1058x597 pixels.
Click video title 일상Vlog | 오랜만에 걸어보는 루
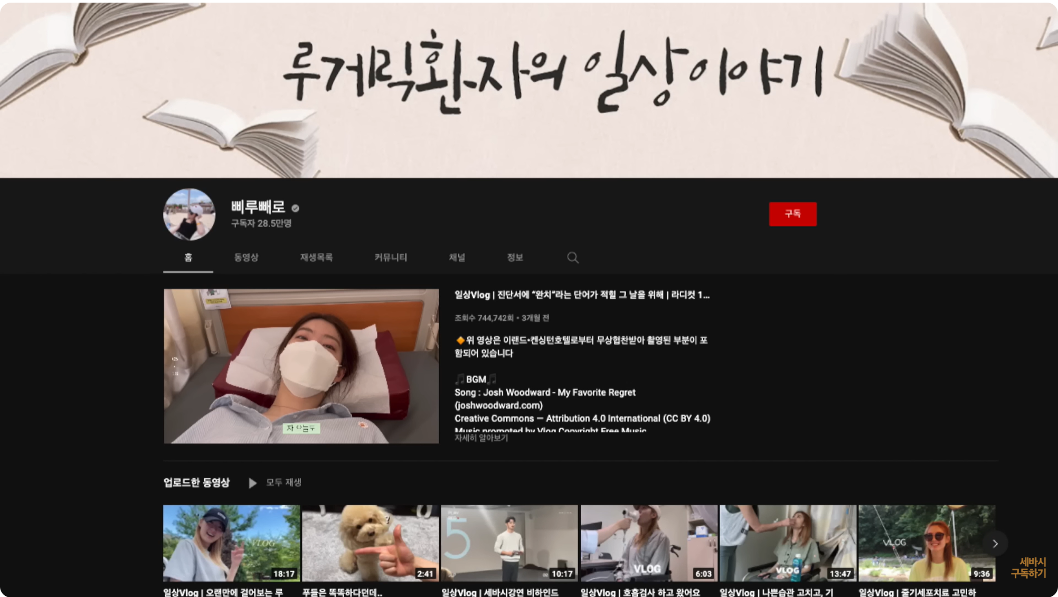(x=223, y=592)
